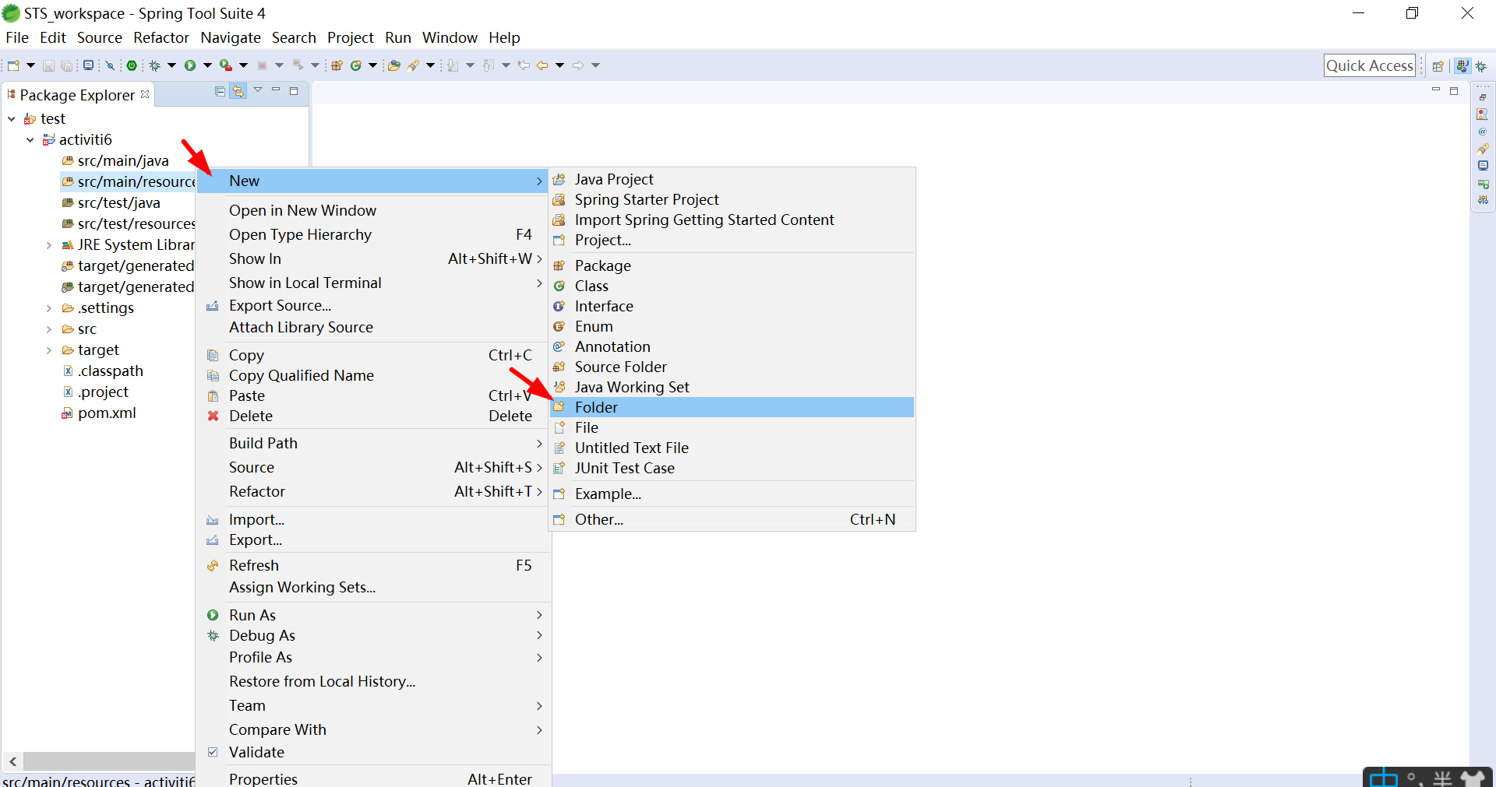
Task: Minimize the editor area
Action: click(x=1436, y=90)
